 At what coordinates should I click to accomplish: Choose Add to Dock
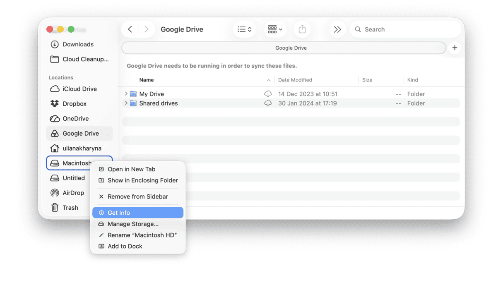point(138,246)
